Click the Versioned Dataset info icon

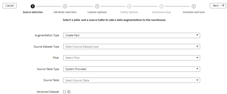click(x=69, y=92)
